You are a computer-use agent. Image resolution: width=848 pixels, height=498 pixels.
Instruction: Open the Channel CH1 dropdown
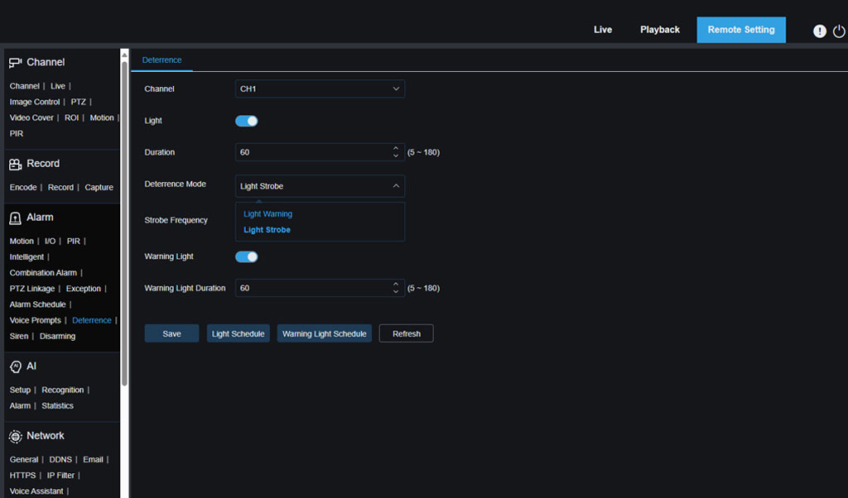coord(320,89)
